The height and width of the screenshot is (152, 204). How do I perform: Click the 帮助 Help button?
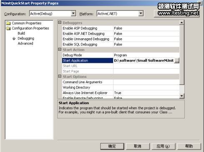coord(189,146)
